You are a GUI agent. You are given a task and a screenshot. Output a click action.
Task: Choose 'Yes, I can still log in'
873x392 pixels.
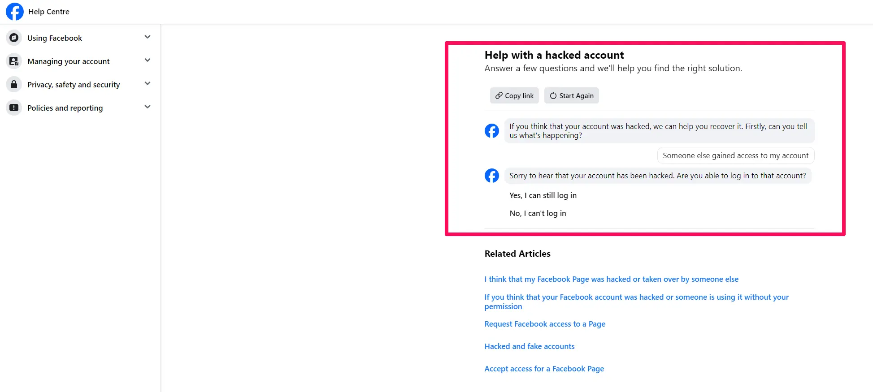(543, 195)
